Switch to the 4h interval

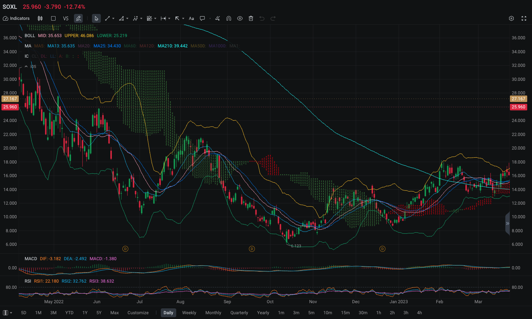click(419, 313)
